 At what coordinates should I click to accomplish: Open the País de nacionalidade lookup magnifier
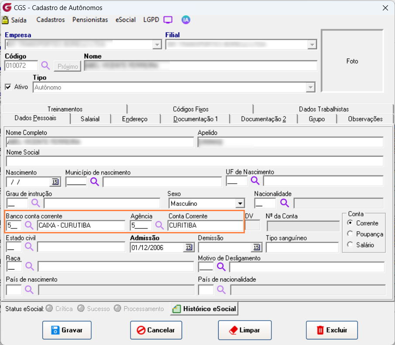click(x=221, y=290)
